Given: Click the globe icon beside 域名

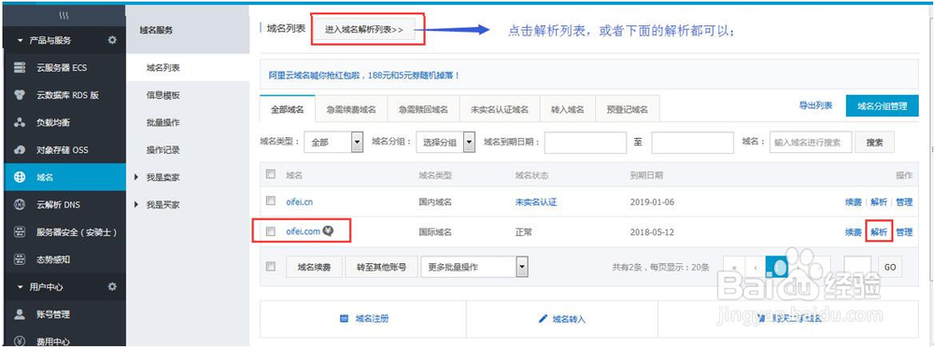Looking at the screenshot, I should [x=20, y=177].
